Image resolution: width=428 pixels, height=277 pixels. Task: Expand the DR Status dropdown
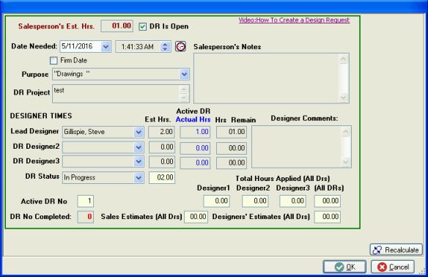[x=139, y=177]
